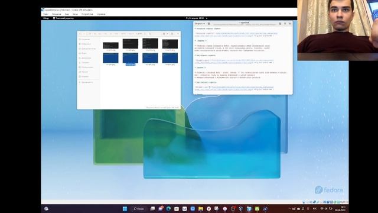Viewport: 378px width, 213px height.
Task: Open the Открыть dropdown in text editor
Action: [200, 24]
